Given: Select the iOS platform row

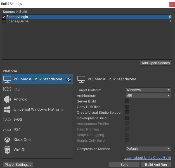Looking at the screenshot, I should (x=37, y=89).
